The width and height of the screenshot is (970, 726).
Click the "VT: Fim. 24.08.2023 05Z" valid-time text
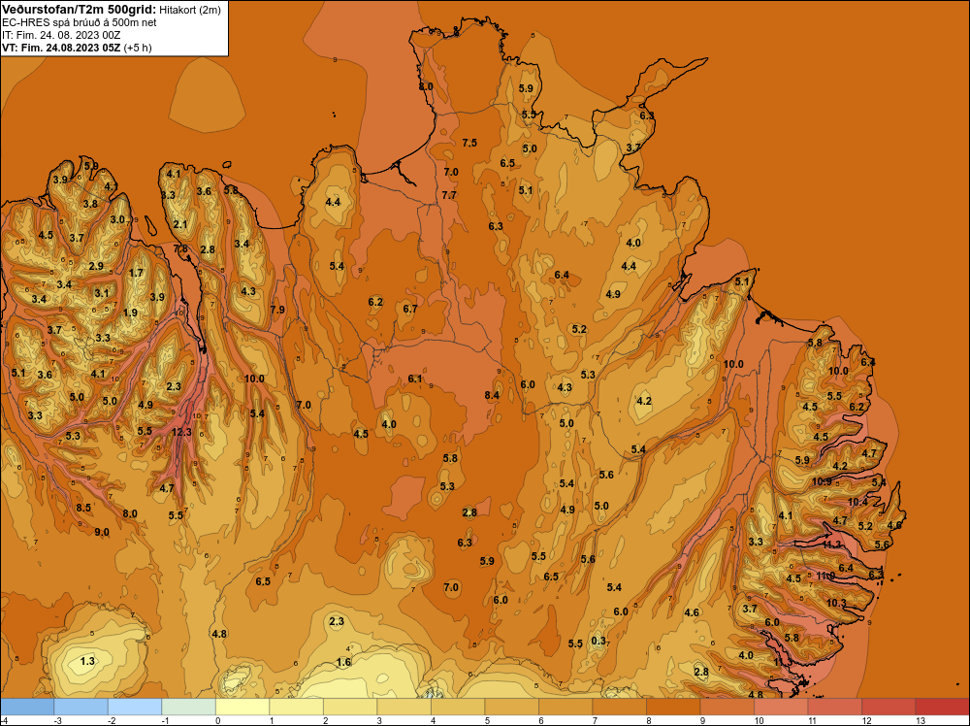tap(61, 48)
